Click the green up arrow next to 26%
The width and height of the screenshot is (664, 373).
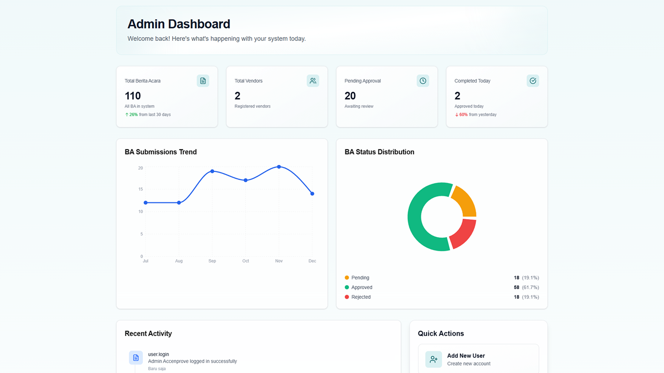[x=127, y=115]
